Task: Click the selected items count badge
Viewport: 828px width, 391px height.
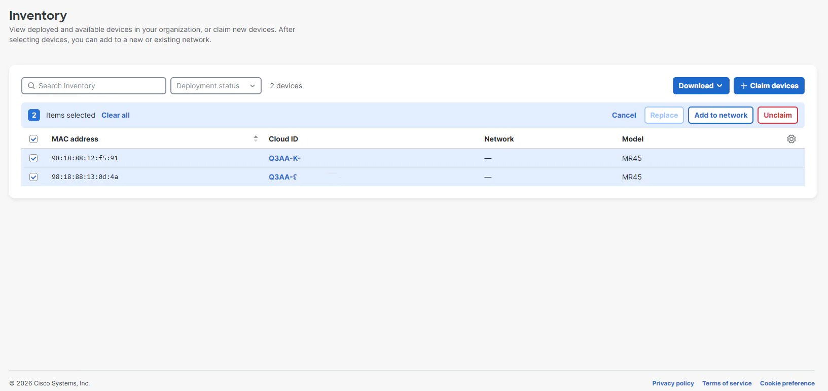Action: [34, 115]
